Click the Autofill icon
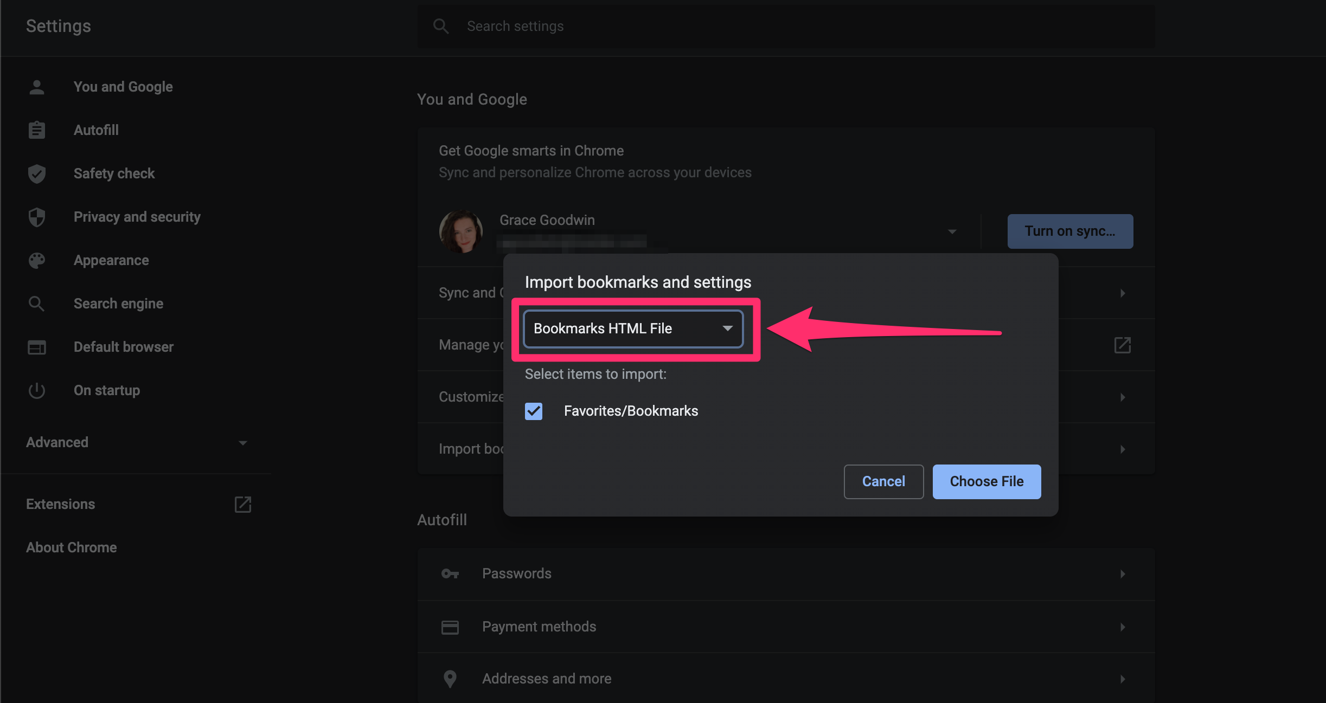The image size is (1326, 703). (37, 130)
